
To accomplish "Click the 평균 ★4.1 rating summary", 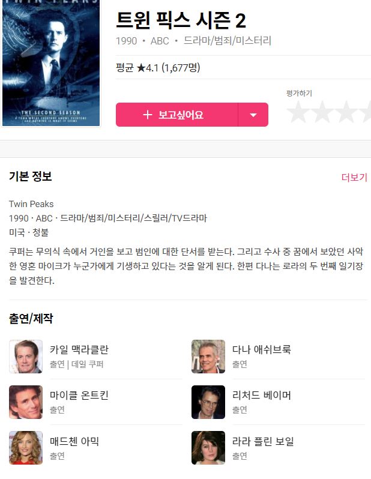I will pos(158,67).
